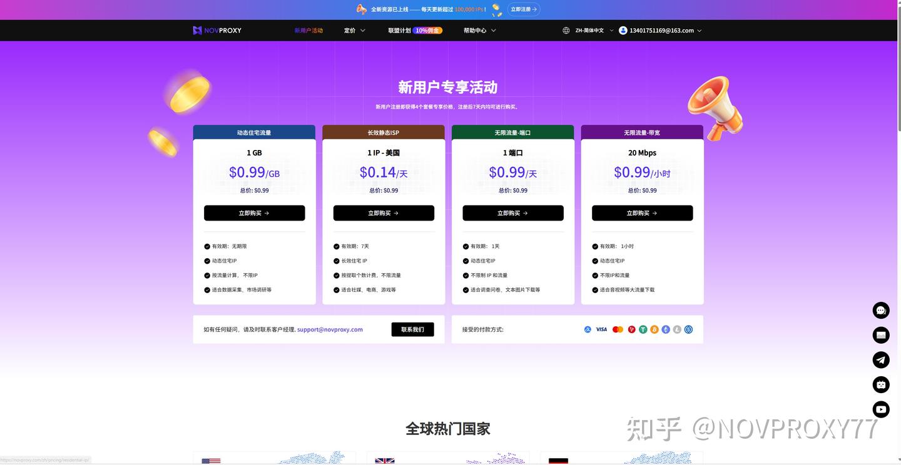
Task: Click the Mastercard payment icon
Action: [618, 329]
